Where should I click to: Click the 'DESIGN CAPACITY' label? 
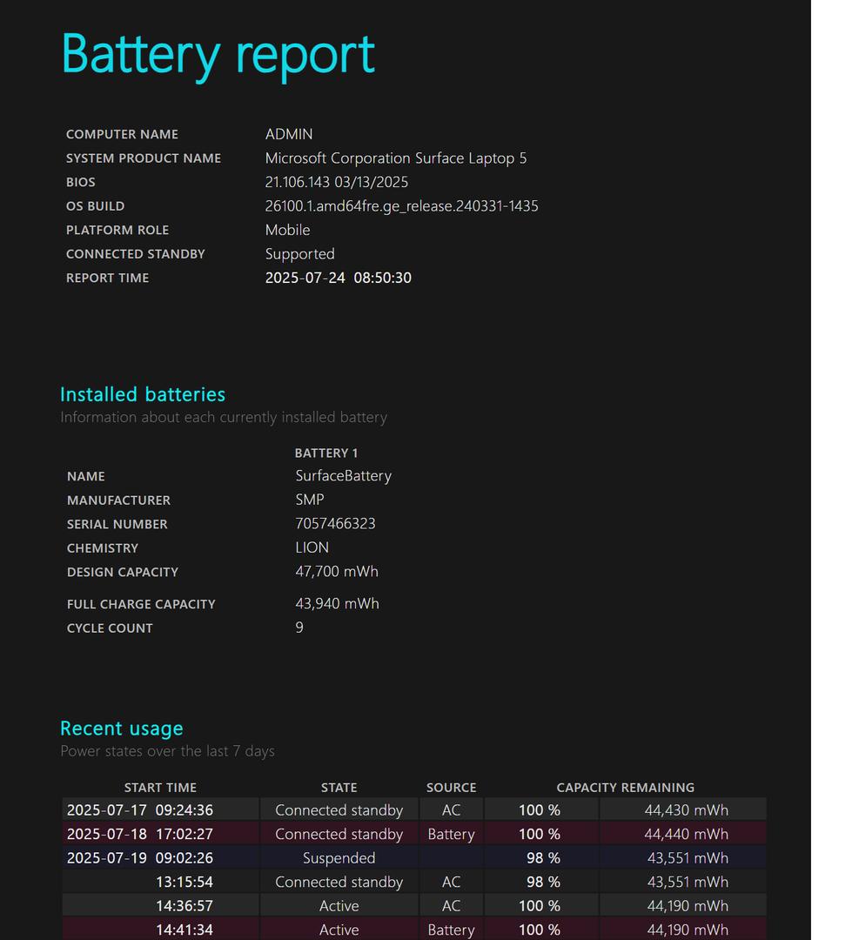click(123, 573)
